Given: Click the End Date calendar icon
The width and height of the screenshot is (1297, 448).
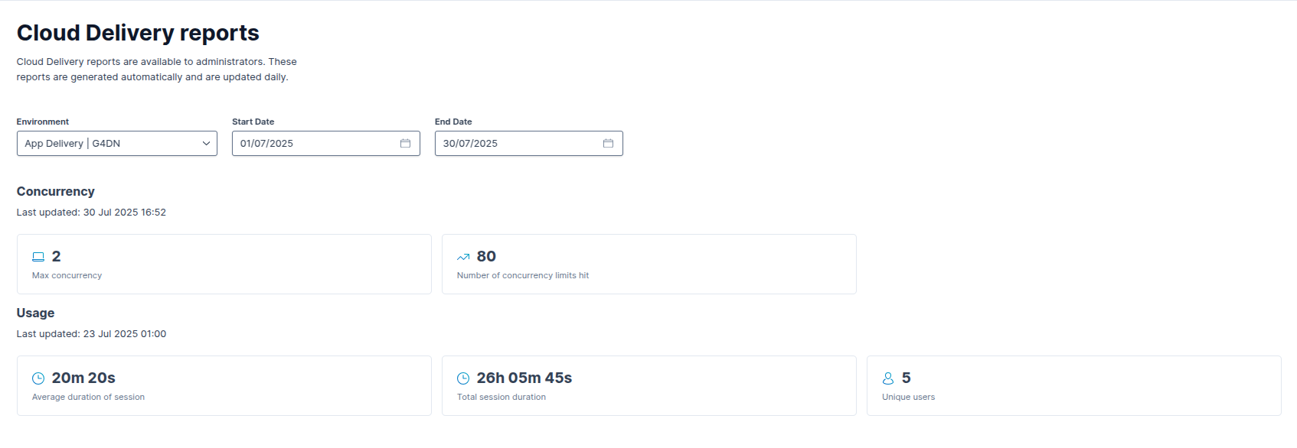Looking at the screenshot, I should (608, 144).
